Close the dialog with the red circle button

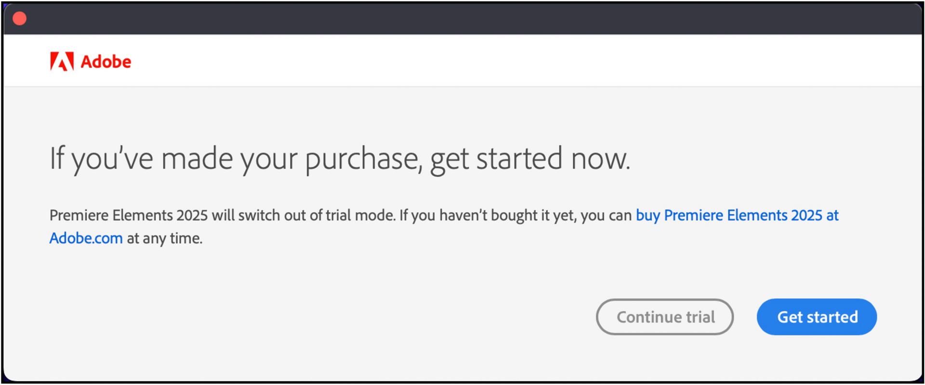(x=19, y=18)
